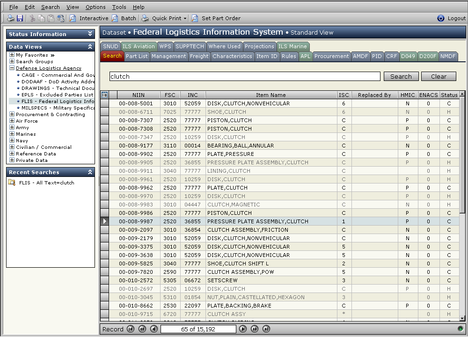Image resolution: width=468 pixels, height=337 pixels.
Task: Switch to the Characteristics tab
Action: [x=232, y=56]
